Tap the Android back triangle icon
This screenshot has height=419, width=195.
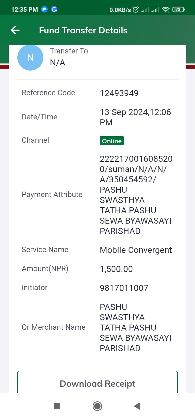137,406
